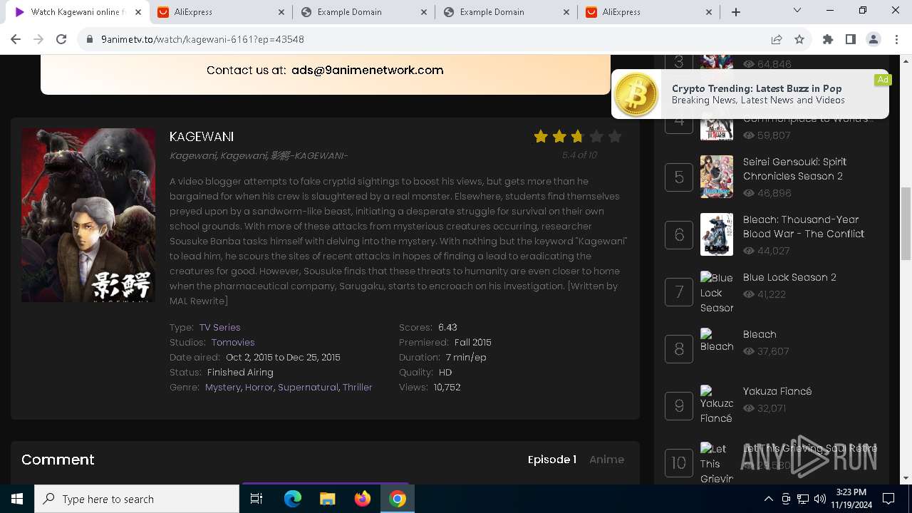Click the ads@9animenetwork.com contact email

pos(368,70)
